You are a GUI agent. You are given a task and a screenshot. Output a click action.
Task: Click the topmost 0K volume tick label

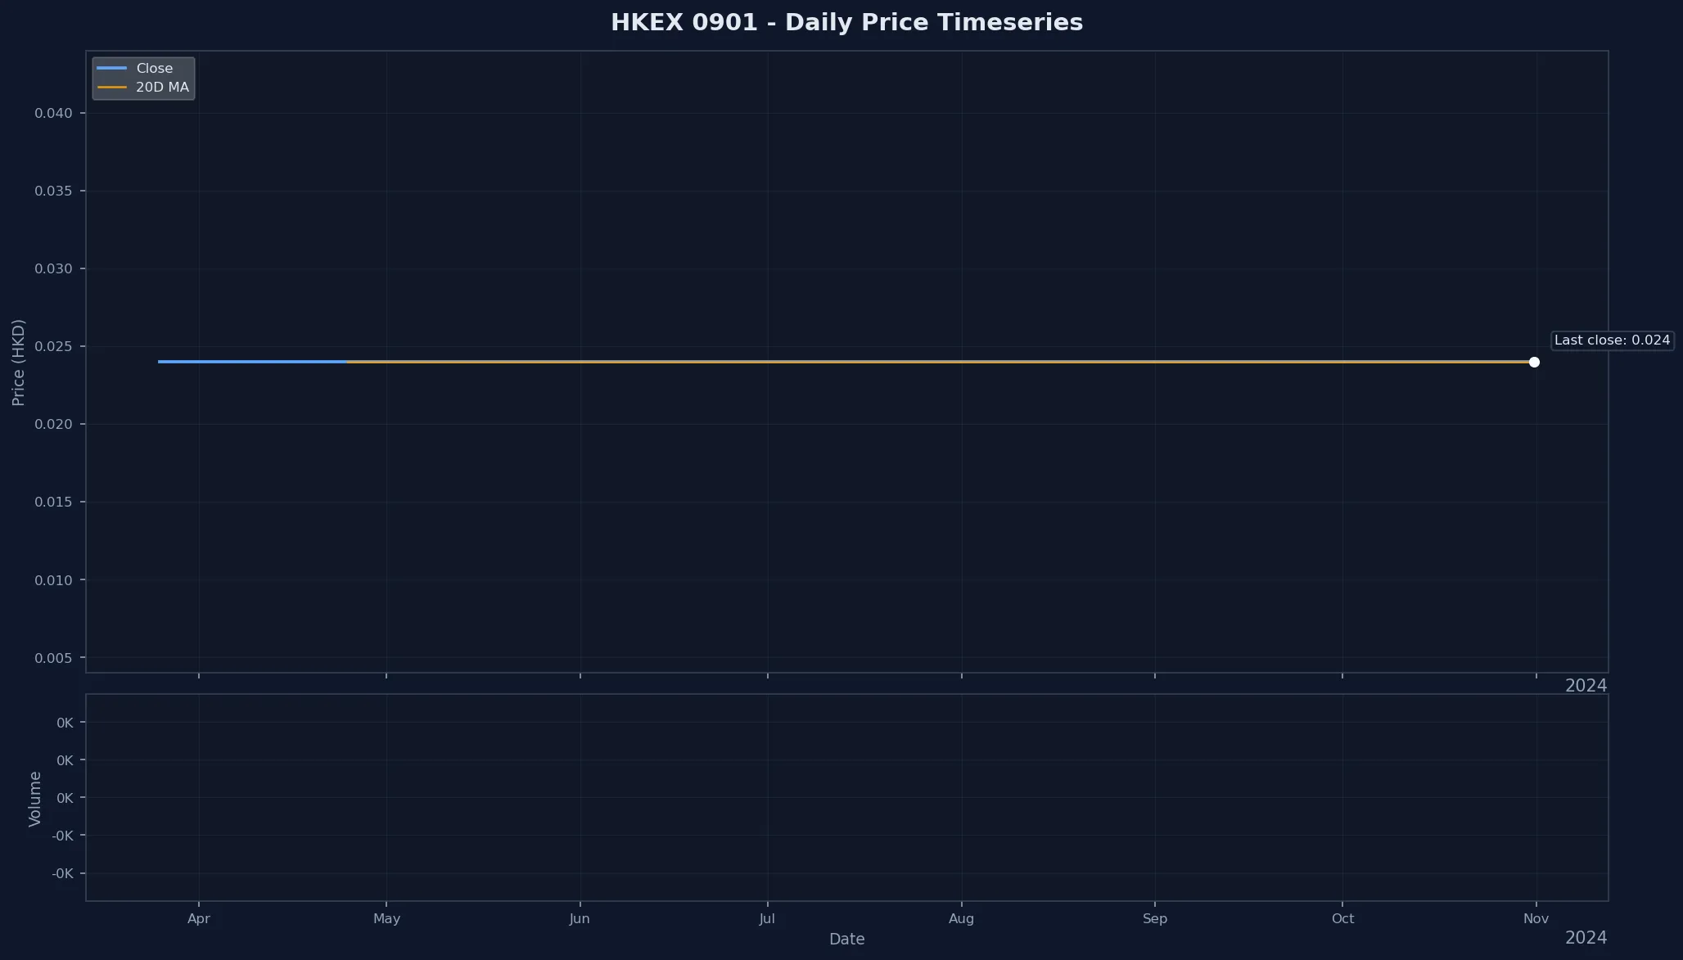coord(63,723)
